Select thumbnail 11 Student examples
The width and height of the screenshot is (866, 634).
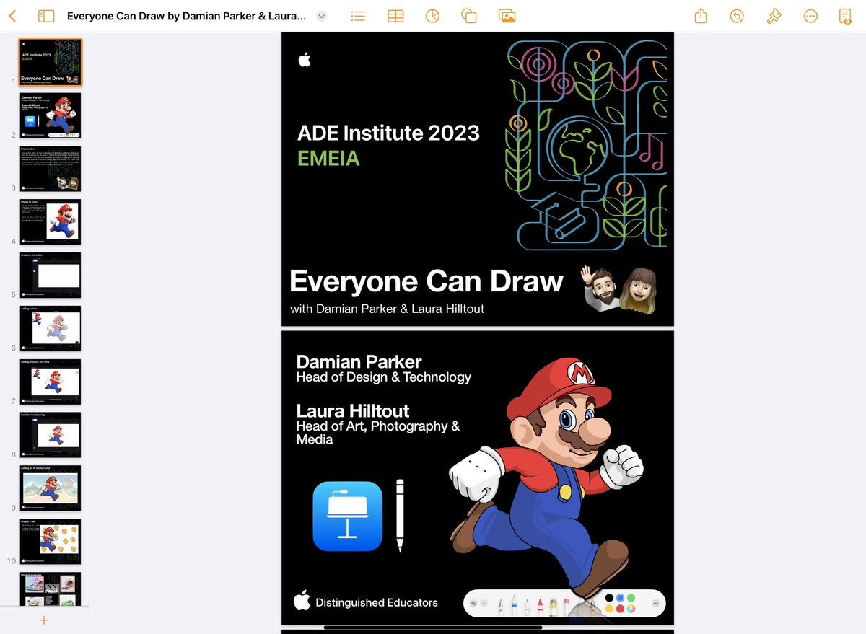click(x=50, y=589)
